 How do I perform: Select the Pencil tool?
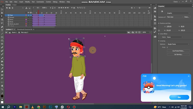tap(2, 48)
